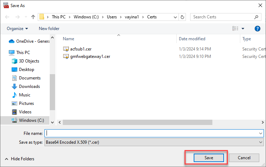
Task: Sort by the Type column header
Action: pos(247,39)
